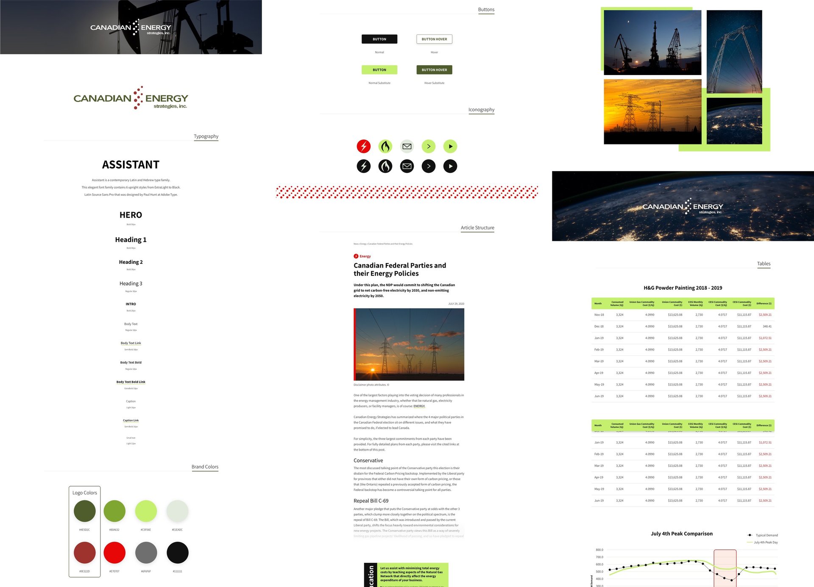Click the black lightning bolt icon
Image resolution: width=814 pixels, height=587 pixels.
click(363, 166)
